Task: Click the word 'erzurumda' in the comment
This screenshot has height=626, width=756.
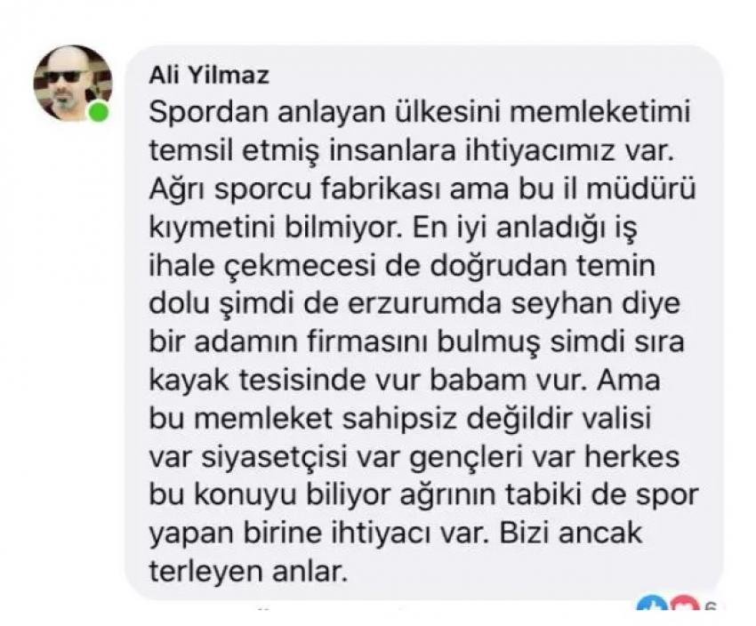Action: coord(425,305)
